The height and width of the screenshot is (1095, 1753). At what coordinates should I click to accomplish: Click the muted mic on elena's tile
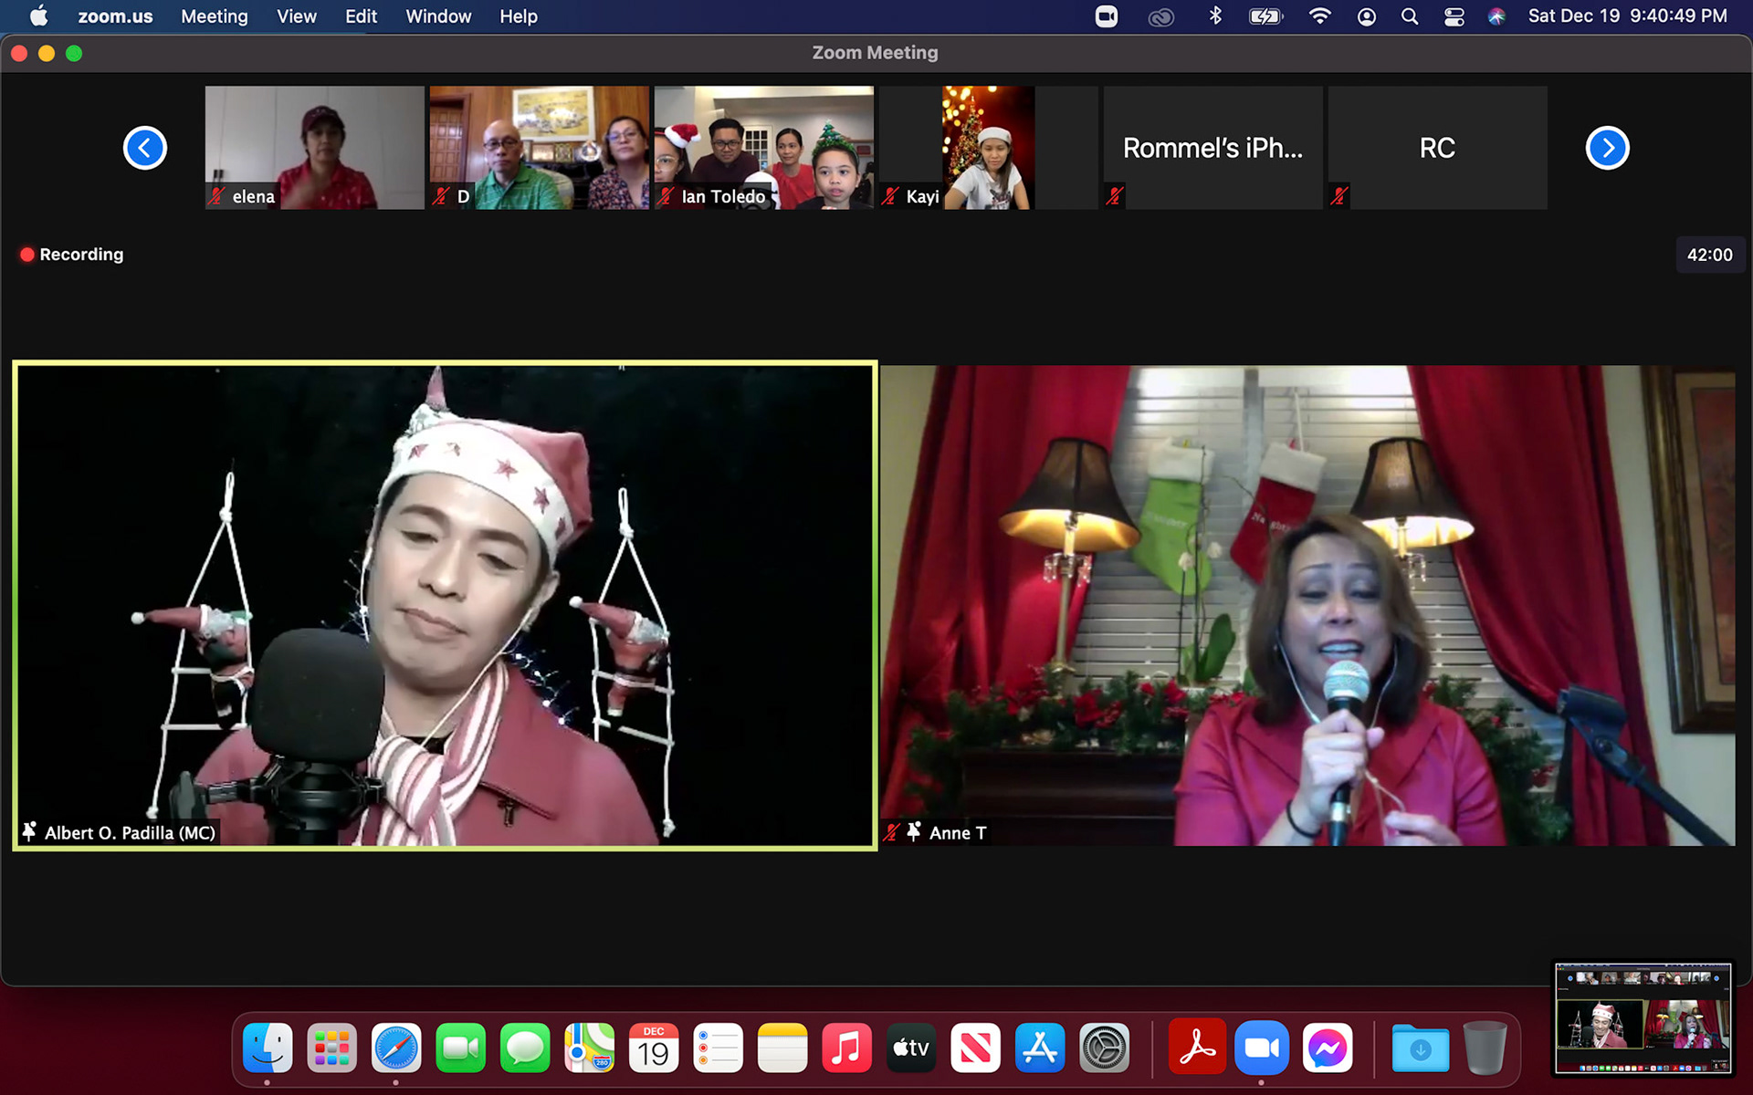click(217, 196)
